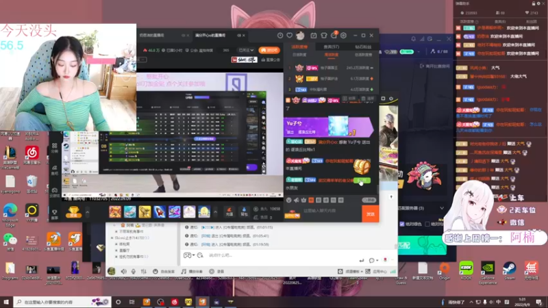Toggle the unchecked checkbox above match button

427,224
